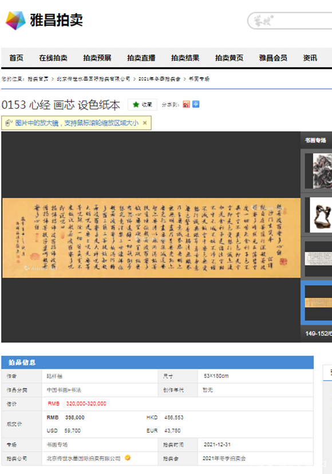This screenshot has height=474, width=332.
Task: Open the 拍卖直播 nav item
Action: 141,58
